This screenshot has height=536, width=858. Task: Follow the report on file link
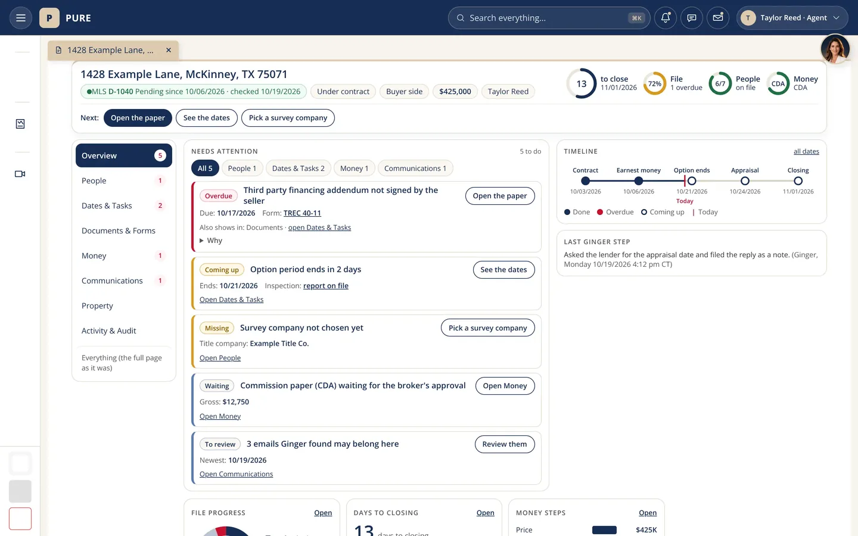click(x=326, y=286)
